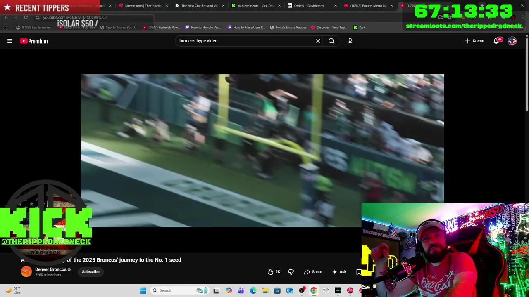Launch Copilot from the taskbar
This screenshot has height=297, width=529.
(229, 290)
